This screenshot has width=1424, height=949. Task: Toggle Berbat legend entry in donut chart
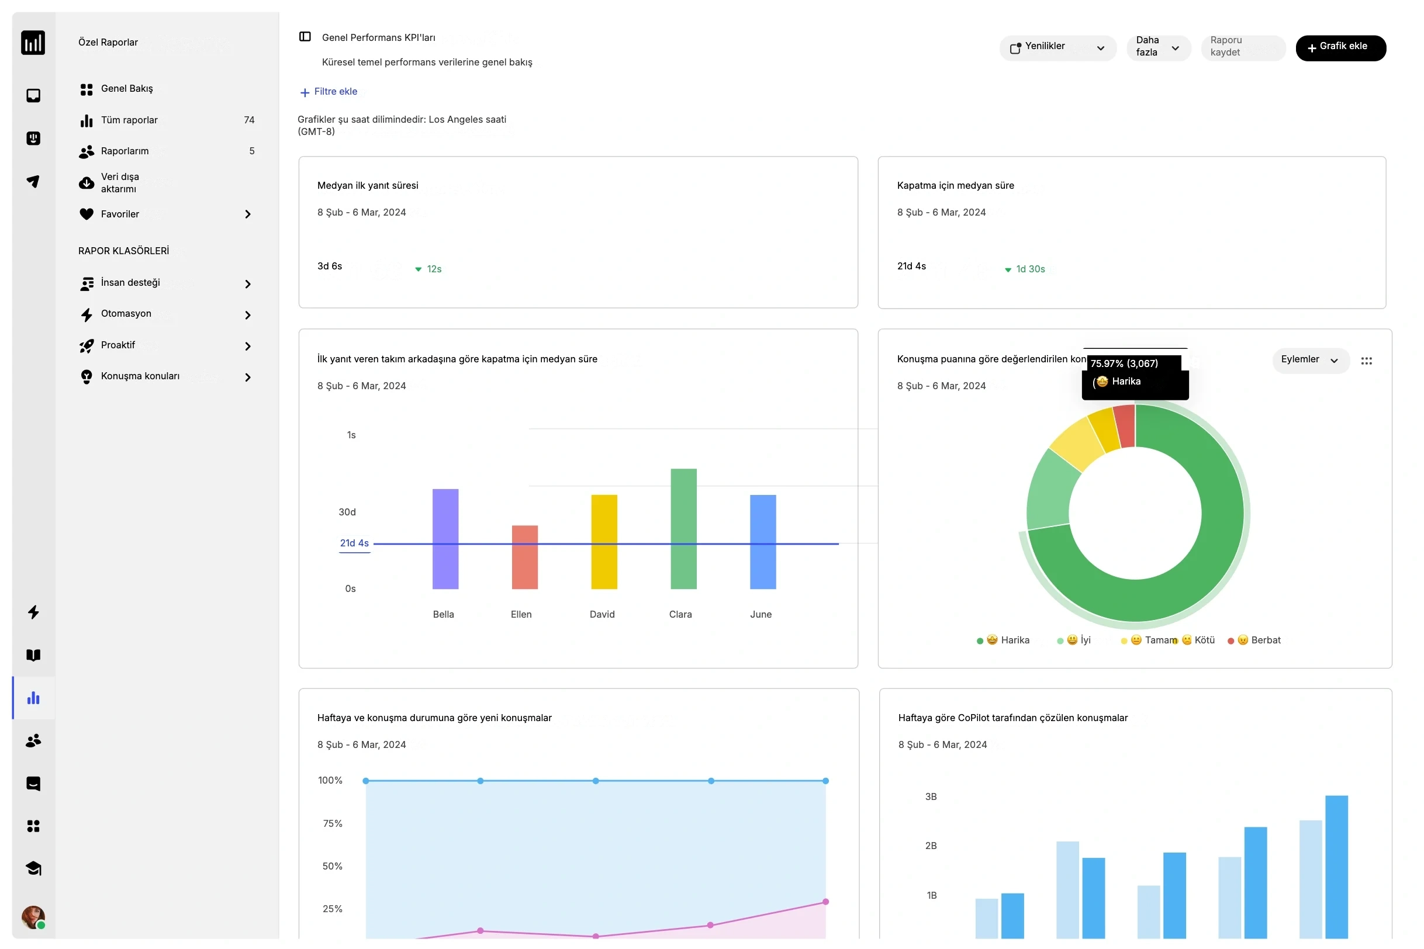pyautogui.click(x=1254, y=640)
